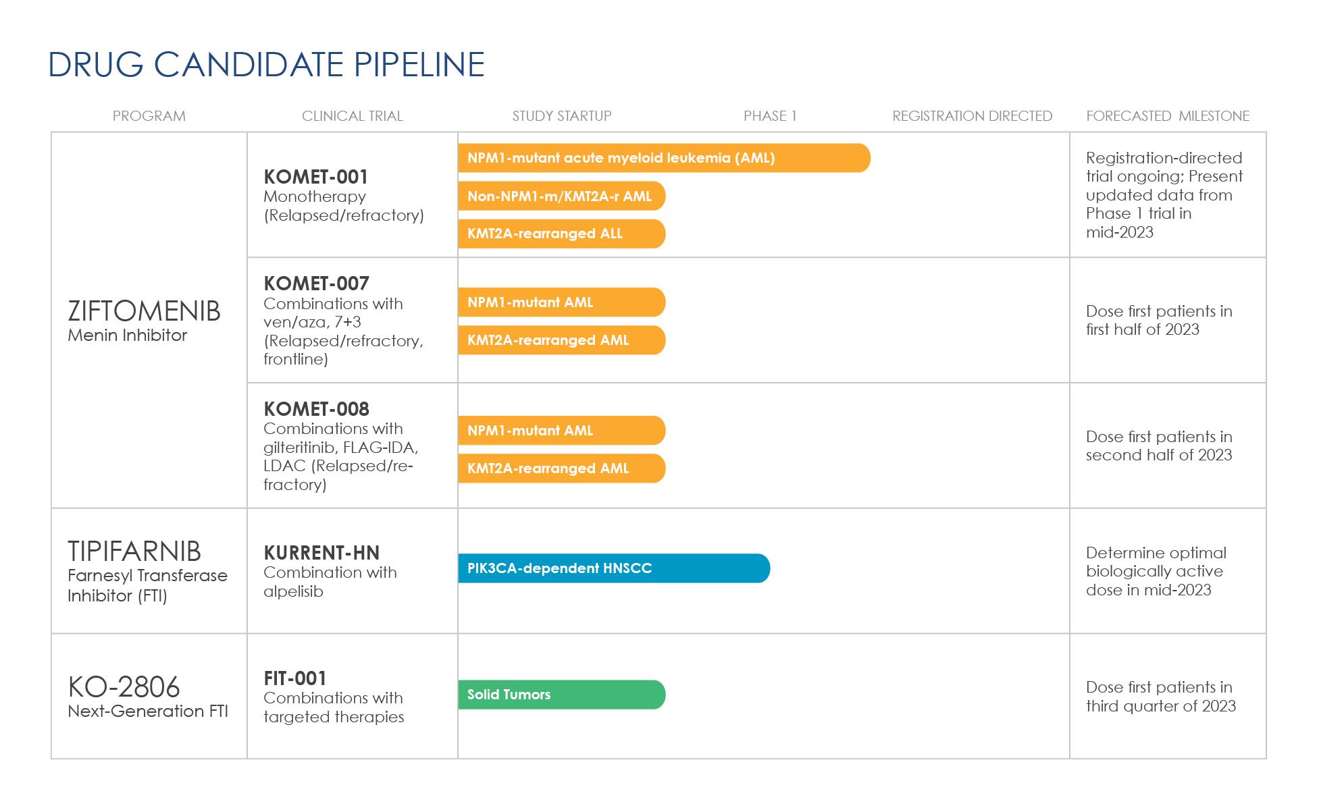Image resolution: width=1317 pixels, height=810 pixels.
Task: Click the KMT2A-rearranged ALL bar
Action: [561, 234]
